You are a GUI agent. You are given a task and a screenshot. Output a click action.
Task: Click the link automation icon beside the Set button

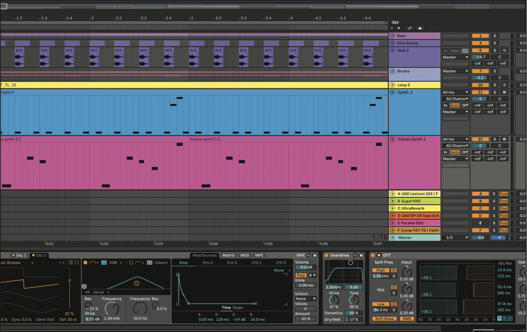[x=409, y=28]
